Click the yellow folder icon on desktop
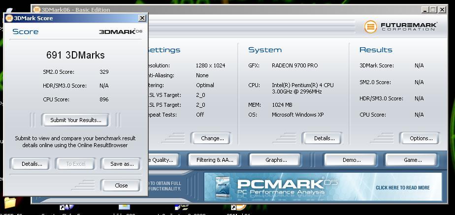The image size is (455, 215). (9, 203)
